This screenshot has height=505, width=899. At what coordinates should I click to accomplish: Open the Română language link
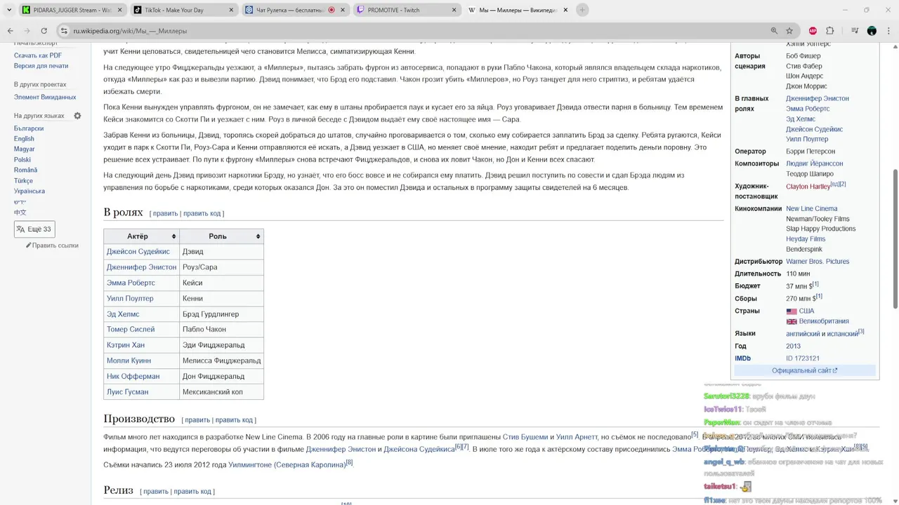(x=26, y=170)
